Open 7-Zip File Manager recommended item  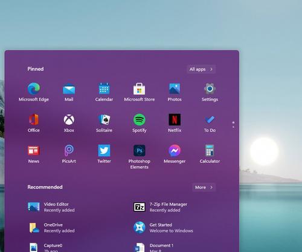(x=160, y=207)
